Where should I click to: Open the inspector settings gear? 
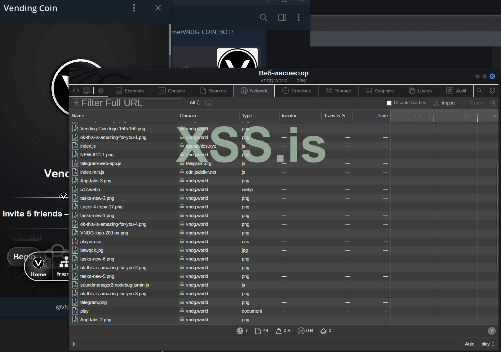(492, 91)
